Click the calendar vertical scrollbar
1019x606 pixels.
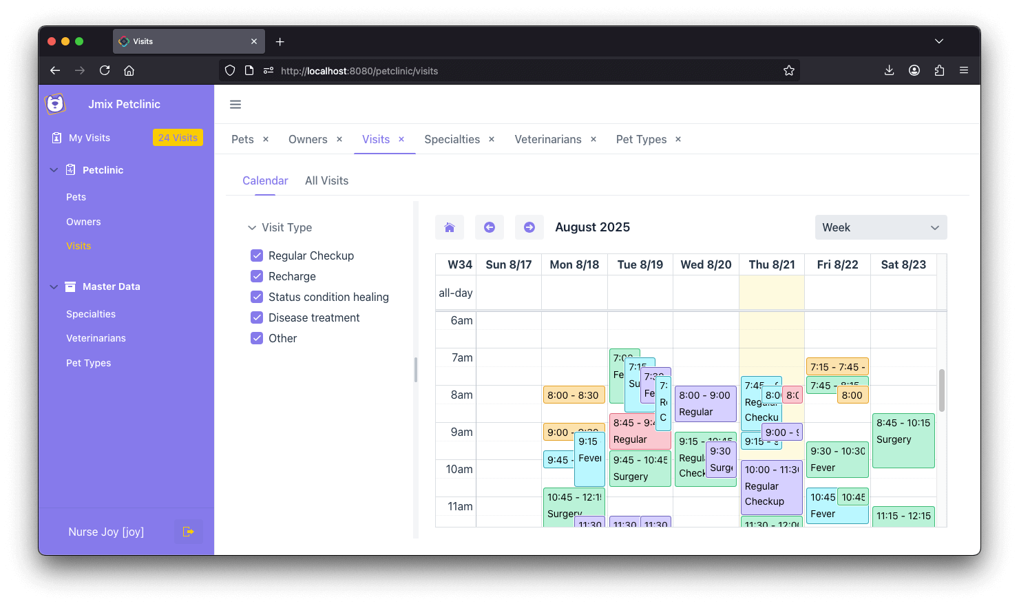coord(941,390)
